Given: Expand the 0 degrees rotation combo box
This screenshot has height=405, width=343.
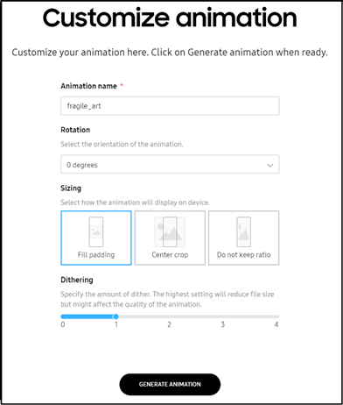Looking at the screenshot, I should click(170, 164).
